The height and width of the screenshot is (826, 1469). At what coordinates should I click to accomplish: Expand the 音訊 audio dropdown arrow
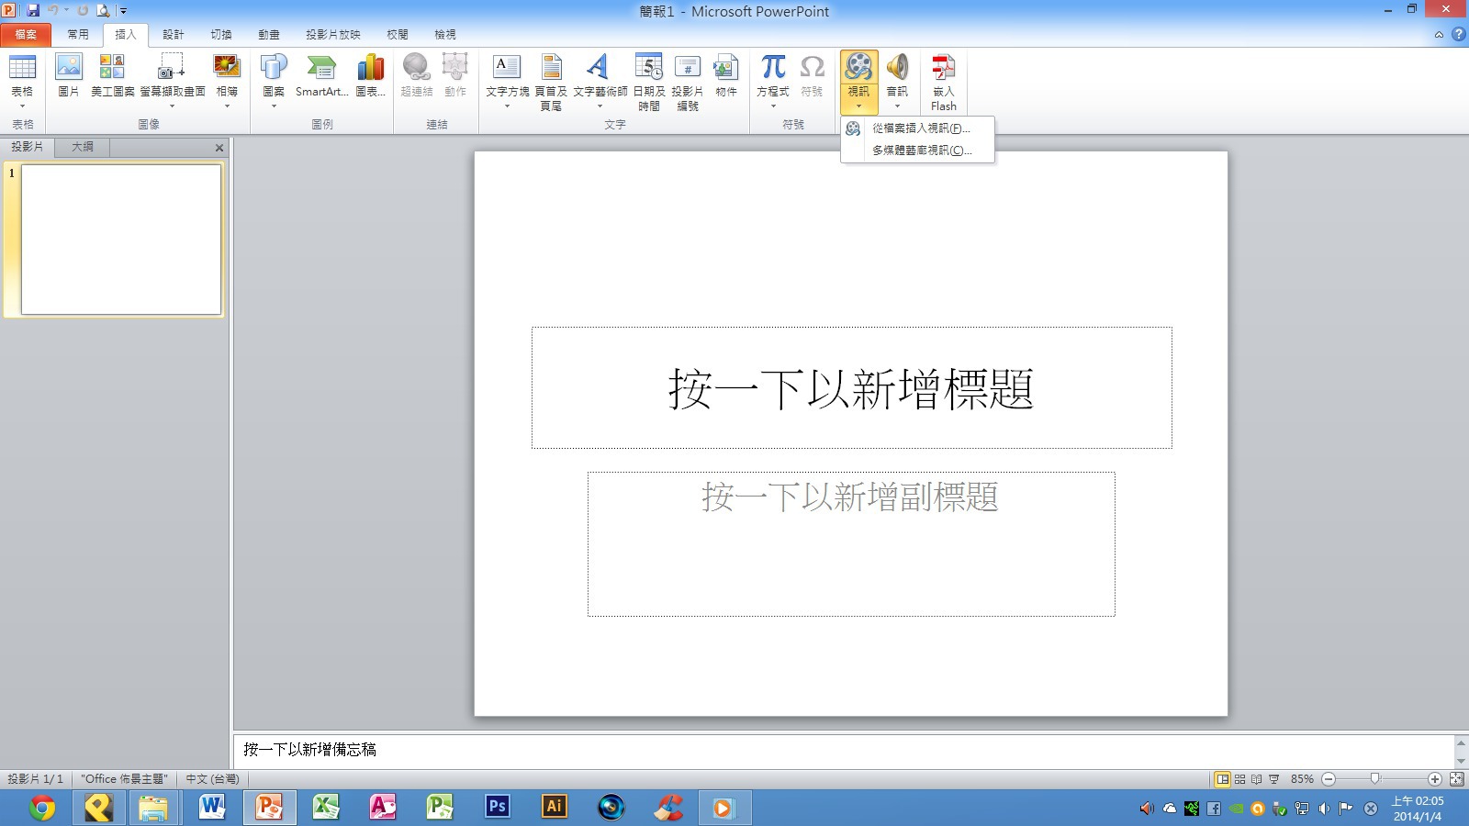897,106
